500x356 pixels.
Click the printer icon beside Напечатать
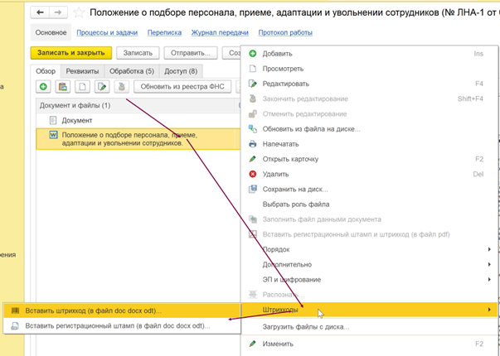[253, 144]
